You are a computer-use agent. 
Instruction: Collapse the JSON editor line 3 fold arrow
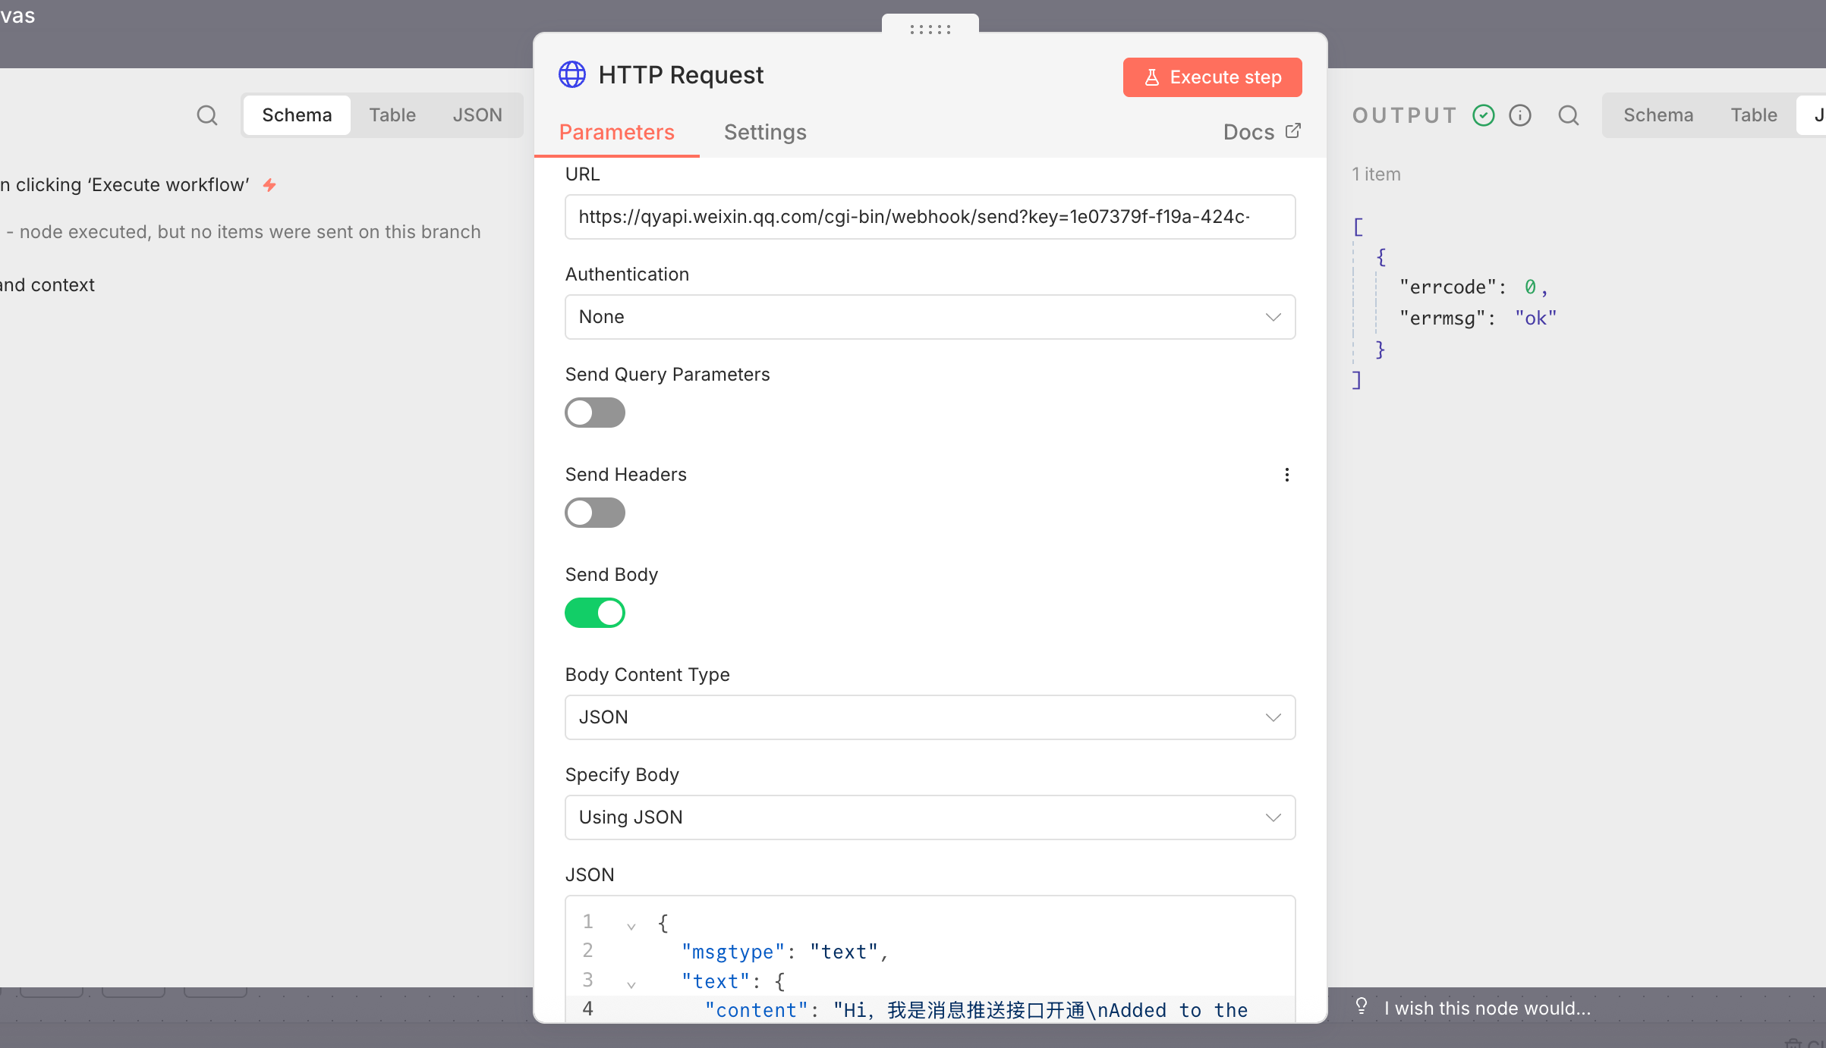point(631,984)
